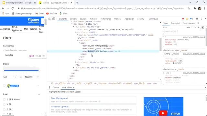Collapse the div class _1-2Iqu row node

72,24
